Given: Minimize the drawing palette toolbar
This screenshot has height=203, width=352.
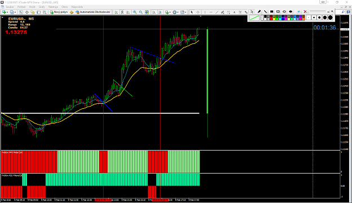Looking at the screenshot, I should pyautogui.click(x=328, y=12).
